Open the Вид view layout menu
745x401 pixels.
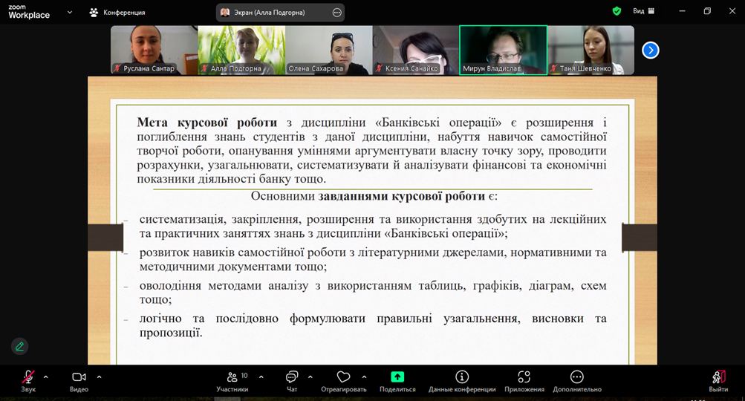coord(643,11)
